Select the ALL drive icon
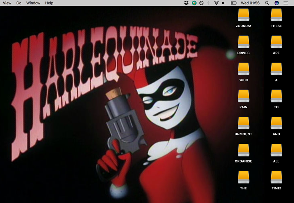The image size is (294, 203). click(x=276, y=150)
